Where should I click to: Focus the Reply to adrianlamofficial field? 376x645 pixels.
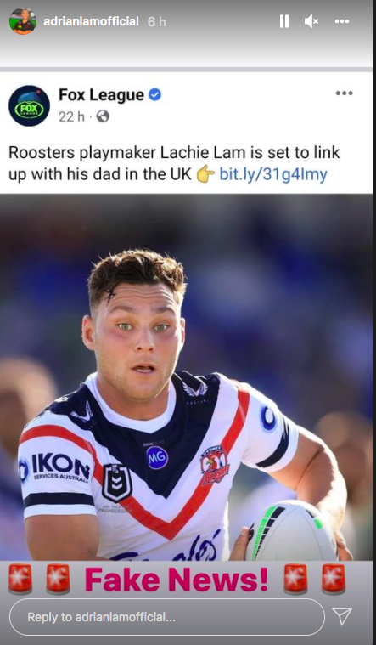pyautogui.click(x=167, y=617)
